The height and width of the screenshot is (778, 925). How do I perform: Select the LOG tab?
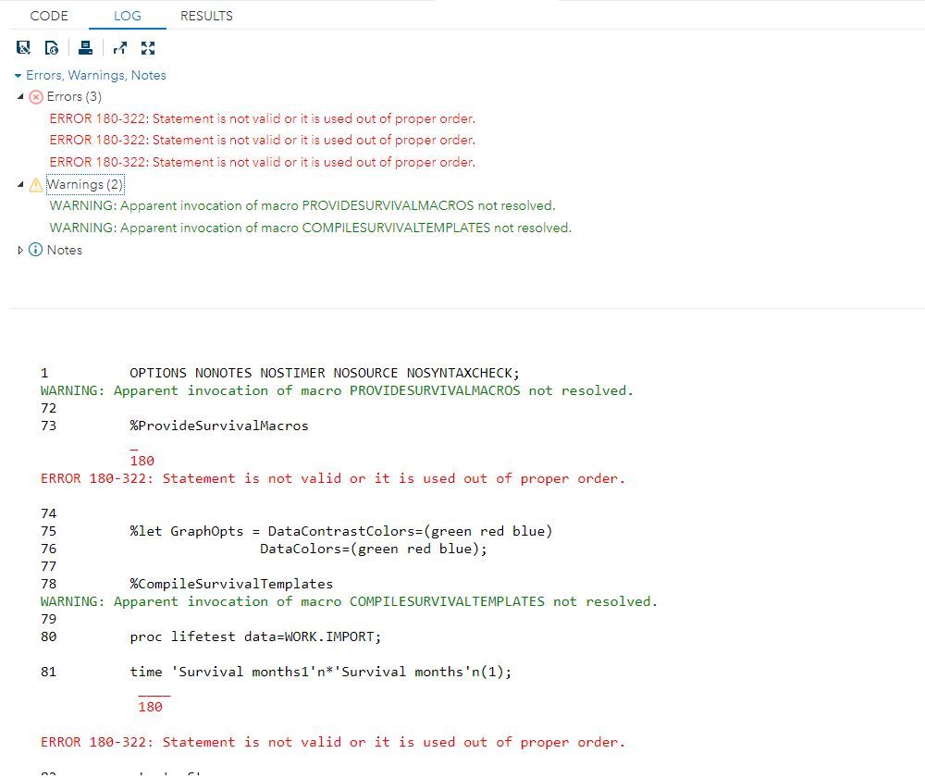(x=128, y=16)
